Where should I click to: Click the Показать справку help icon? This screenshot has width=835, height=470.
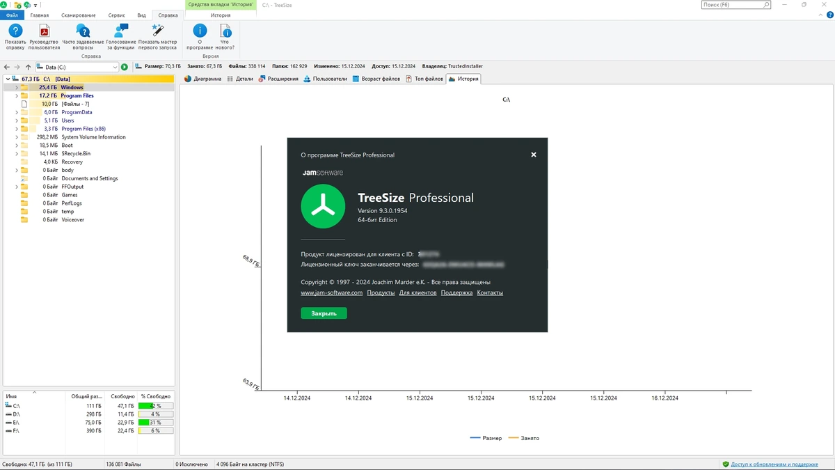(x=15, y=31)
